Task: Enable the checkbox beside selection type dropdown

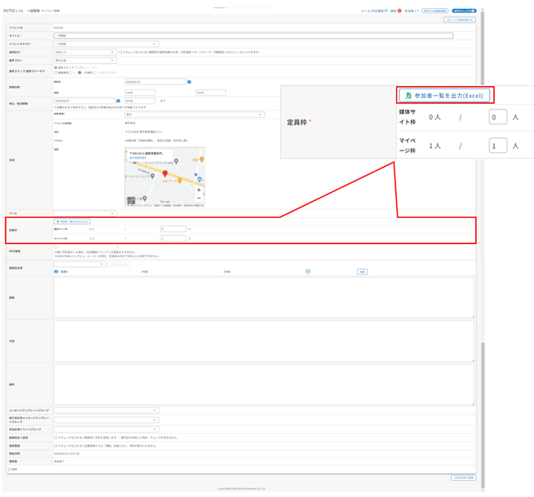Action: click(121, 52)
